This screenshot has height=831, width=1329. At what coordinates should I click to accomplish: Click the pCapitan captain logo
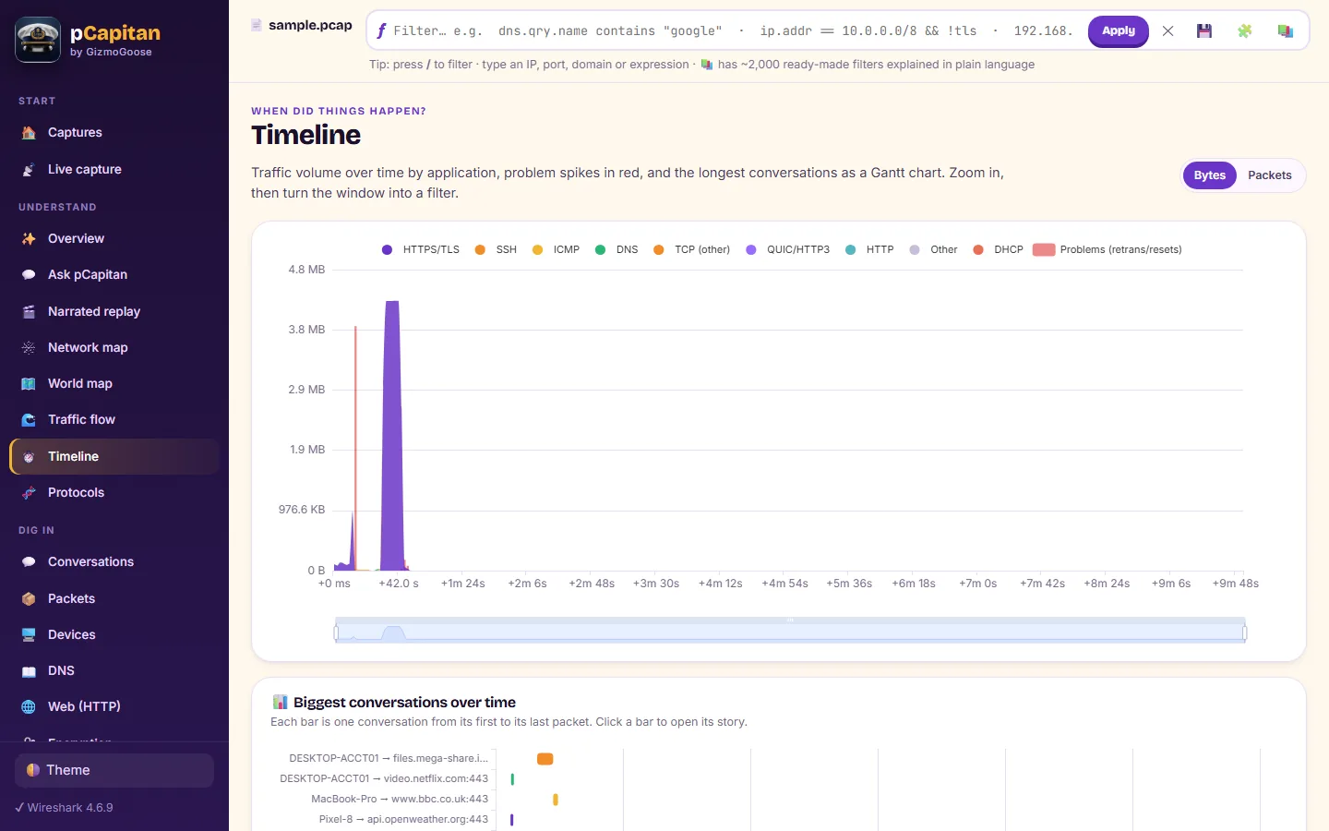(38, 40)
